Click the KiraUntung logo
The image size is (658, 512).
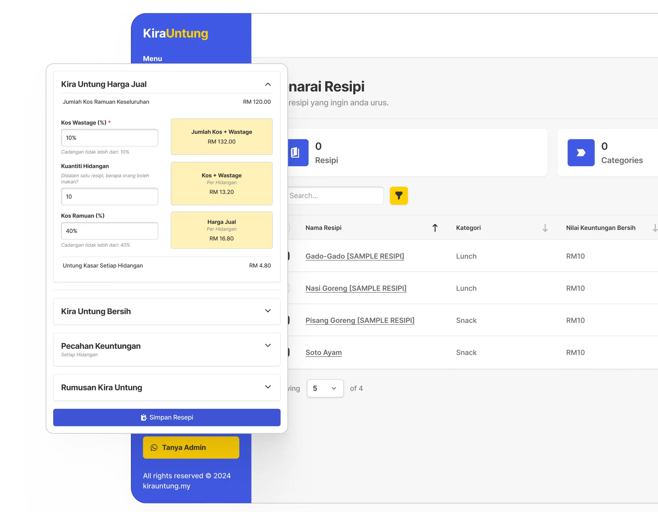(x=175, y=33)
